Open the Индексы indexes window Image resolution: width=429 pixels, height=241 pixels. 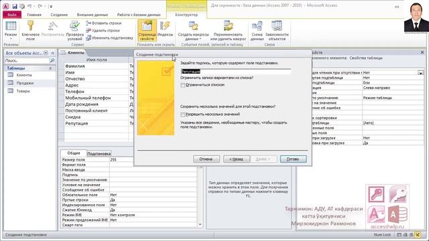tap(165, 29)
